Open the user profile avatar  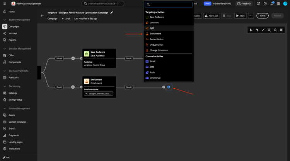tap(285, 4)
